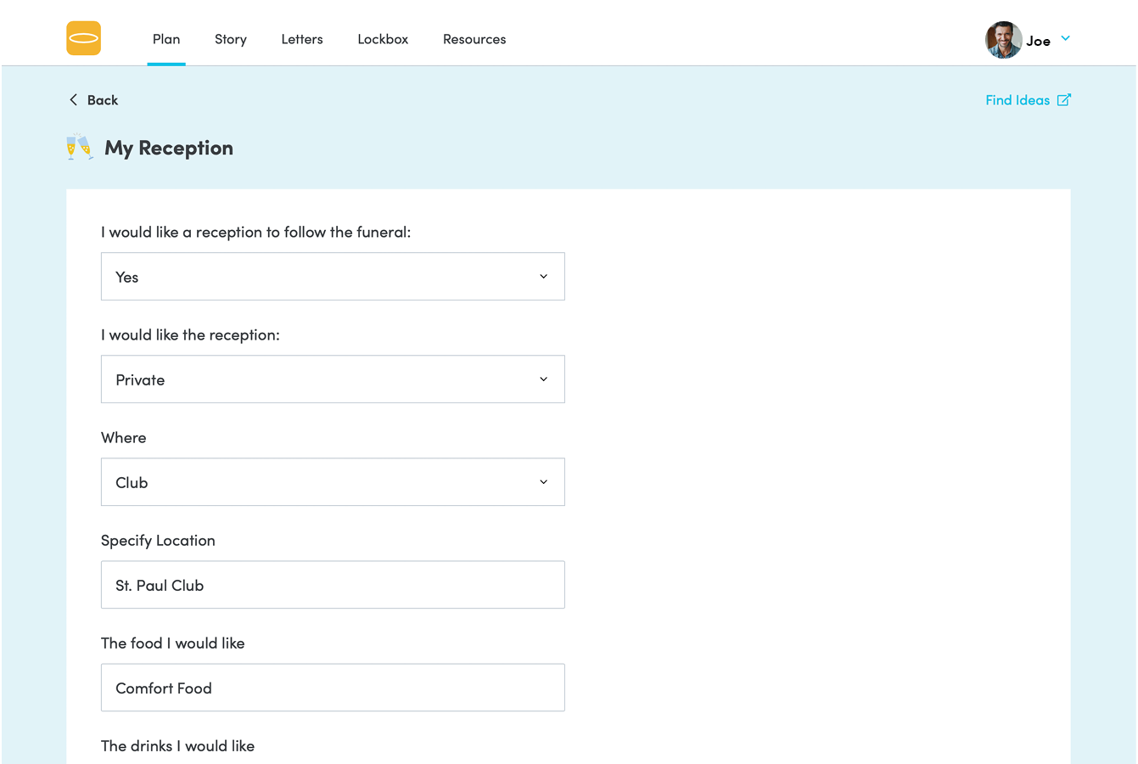This screenshot has width=1138, height=764.
Task: Click the chevron arrow in the Yes dropdown
Action: (544, 277)
